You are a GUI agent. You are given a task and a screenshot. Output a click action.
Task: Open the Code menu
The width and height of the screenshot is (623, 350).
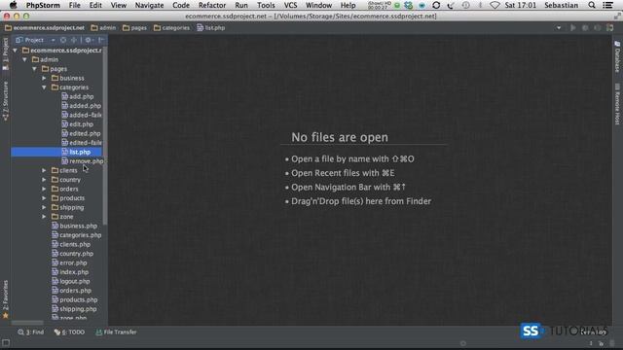(x=181, y=5)
